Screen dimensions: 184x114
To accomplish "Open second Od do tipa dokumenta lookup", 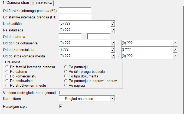I will point(175,43).
